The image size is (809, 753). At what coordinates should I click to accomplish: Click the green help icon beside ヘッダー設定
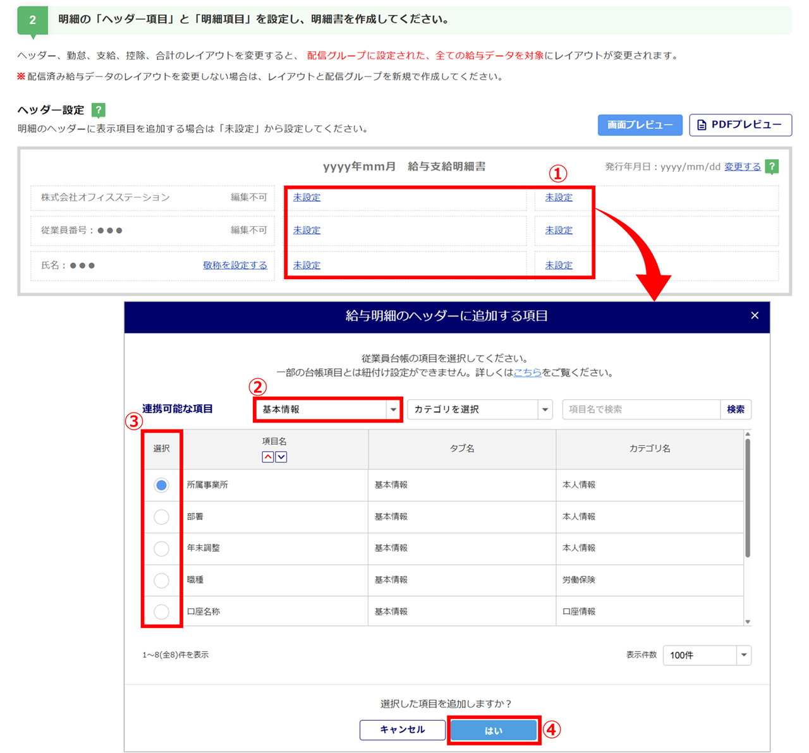[x=98, y=110]
